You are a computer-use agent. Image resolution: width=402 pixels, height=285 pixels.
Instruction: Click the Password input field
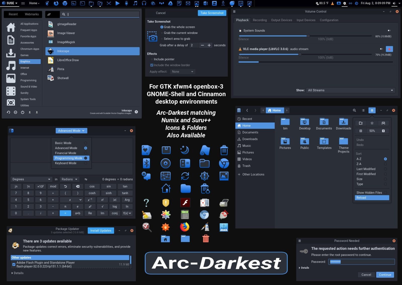(x=361, y=262)
